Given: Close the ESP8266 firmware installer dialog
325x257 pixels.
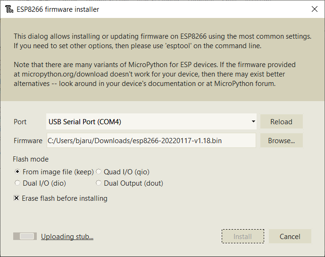Looking at the screenshot, I should click(315, 9).
